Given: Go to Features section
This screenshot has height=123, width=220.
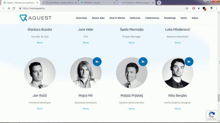Looking at the screenshot, I should pyautogui.click(x=135, y=18).
